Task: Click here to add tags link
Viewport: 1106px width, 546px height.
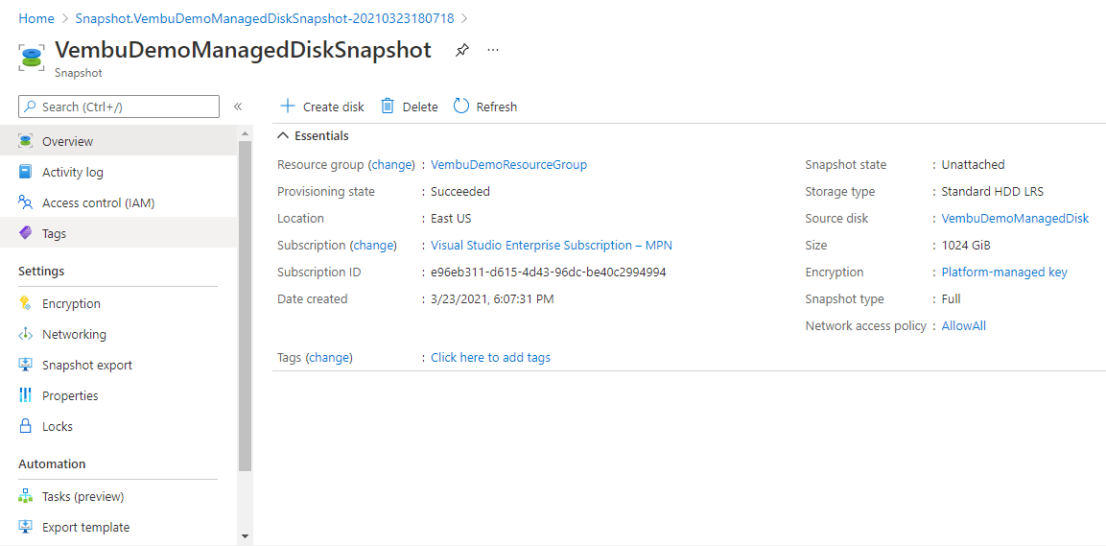Action: click(x=490, y=357)
